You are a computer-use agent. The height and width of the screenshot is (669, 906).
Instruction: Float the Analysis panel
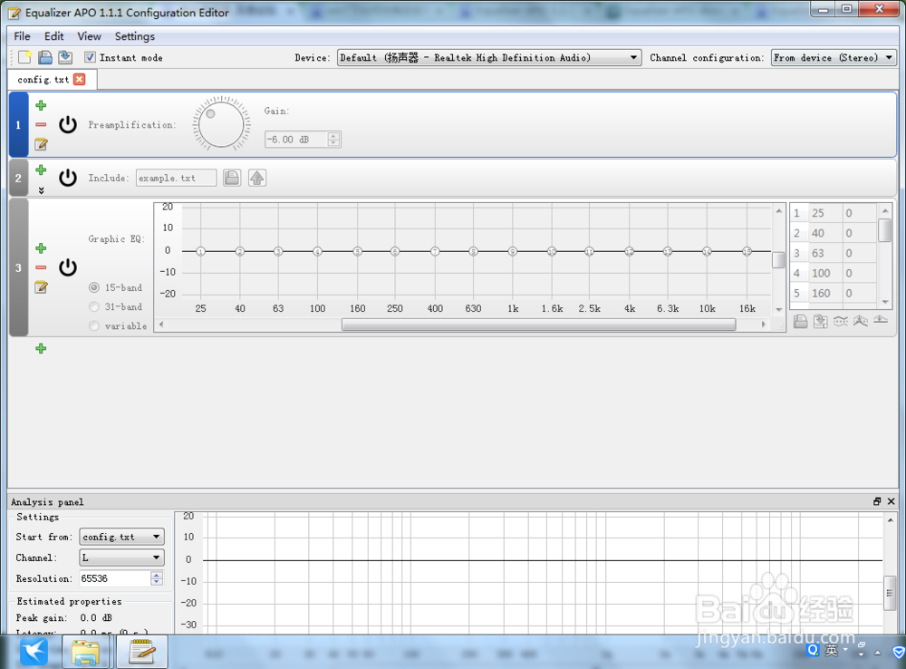point(877,501)
